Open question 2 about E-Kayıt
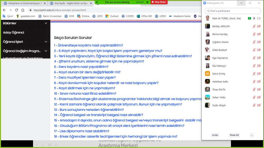This screenshot has width=264, height=148. click(x=108, y=51)
